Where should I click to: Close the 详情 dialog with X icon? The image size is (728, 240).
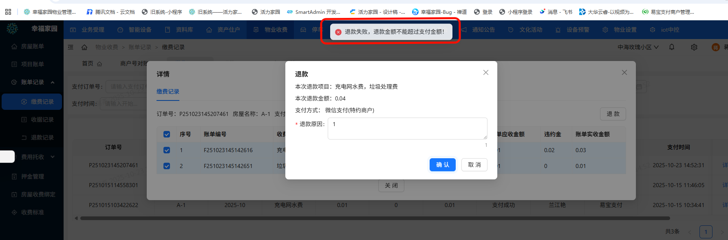coord(624,72)
